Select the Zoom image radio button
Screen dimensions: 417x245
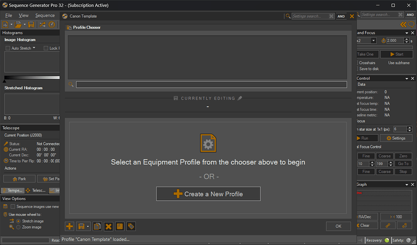(x=18, y=227)
